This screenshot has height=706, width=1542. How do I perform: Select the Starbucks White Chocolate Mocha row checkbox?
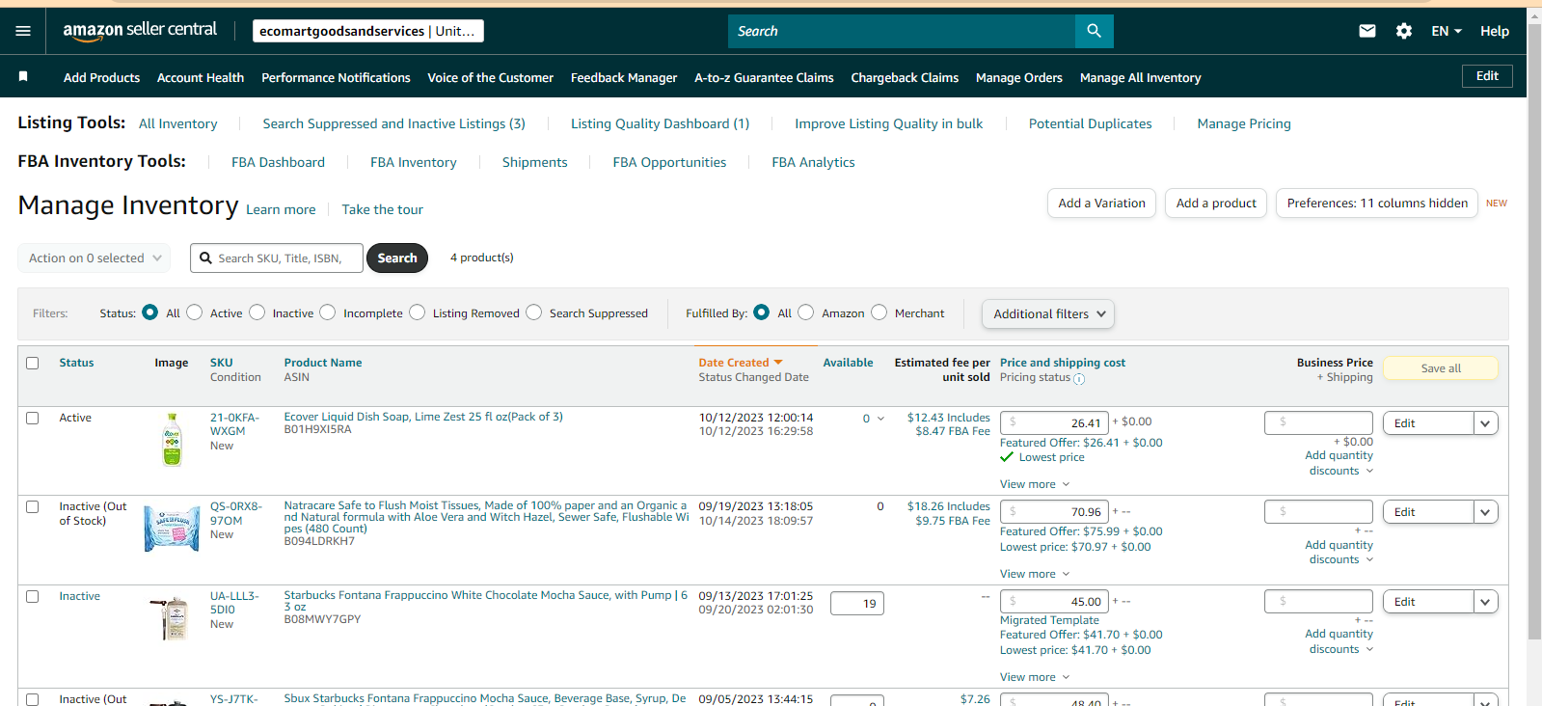tap(33, 597)
